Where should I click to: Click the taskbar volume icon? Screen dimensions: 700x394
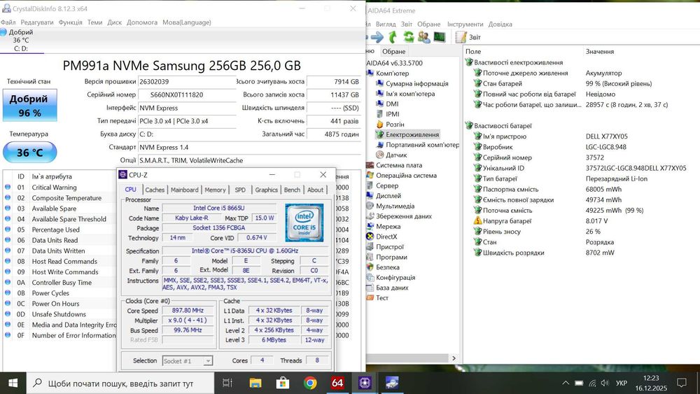coord(605,383)
